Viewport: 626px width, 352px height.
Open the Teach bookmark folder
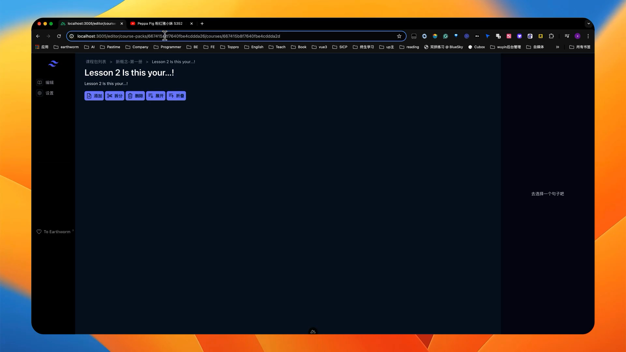pos(277,47)
